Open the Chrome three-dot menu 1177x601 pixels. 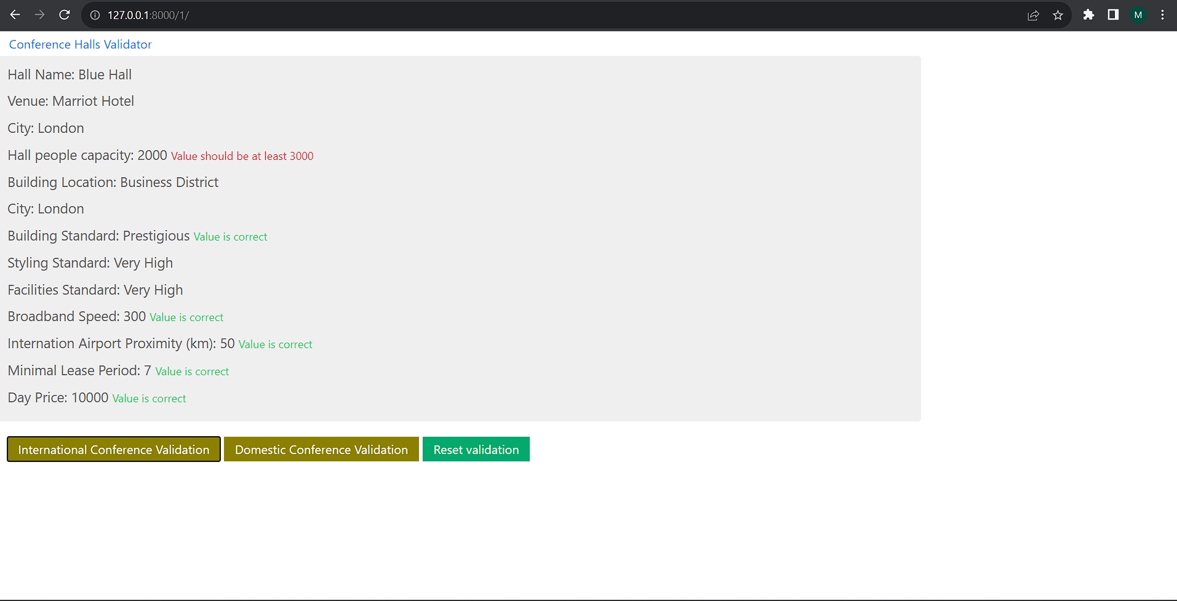click(1162, 15)
